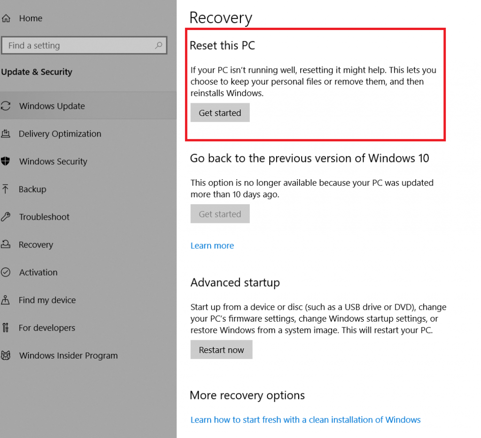Screen dimensions: 481x438
Task: Click Restart now under Advanced startup
Action: tap(221, 349)
